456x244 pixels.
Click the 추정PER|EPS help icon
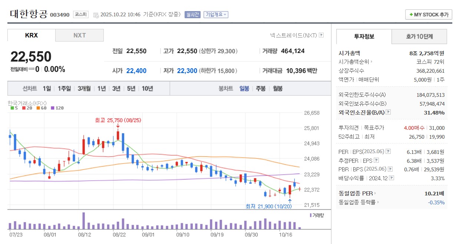click(x=376, y=160)
